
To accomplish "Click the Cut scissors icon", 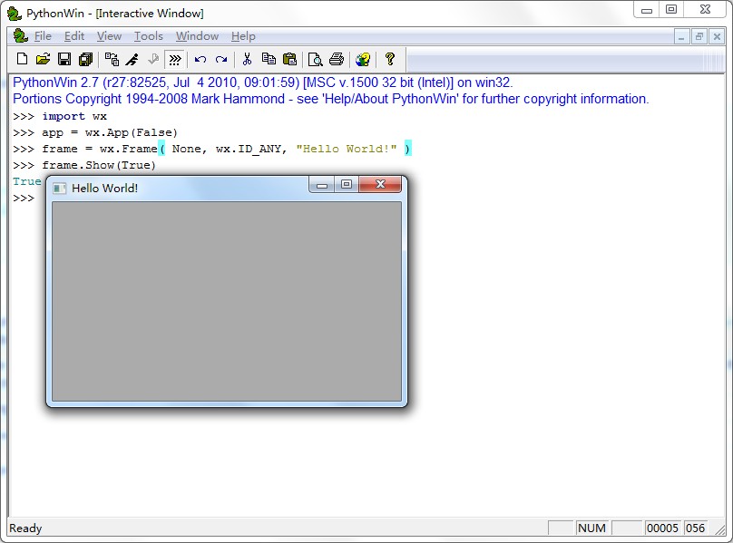I will click(247, 59).
